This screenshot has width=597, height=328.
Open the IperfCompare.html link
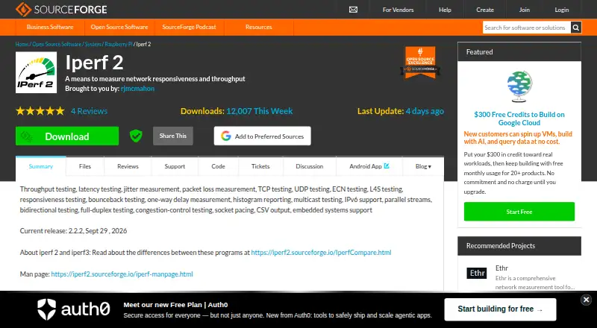coord(321,252)
